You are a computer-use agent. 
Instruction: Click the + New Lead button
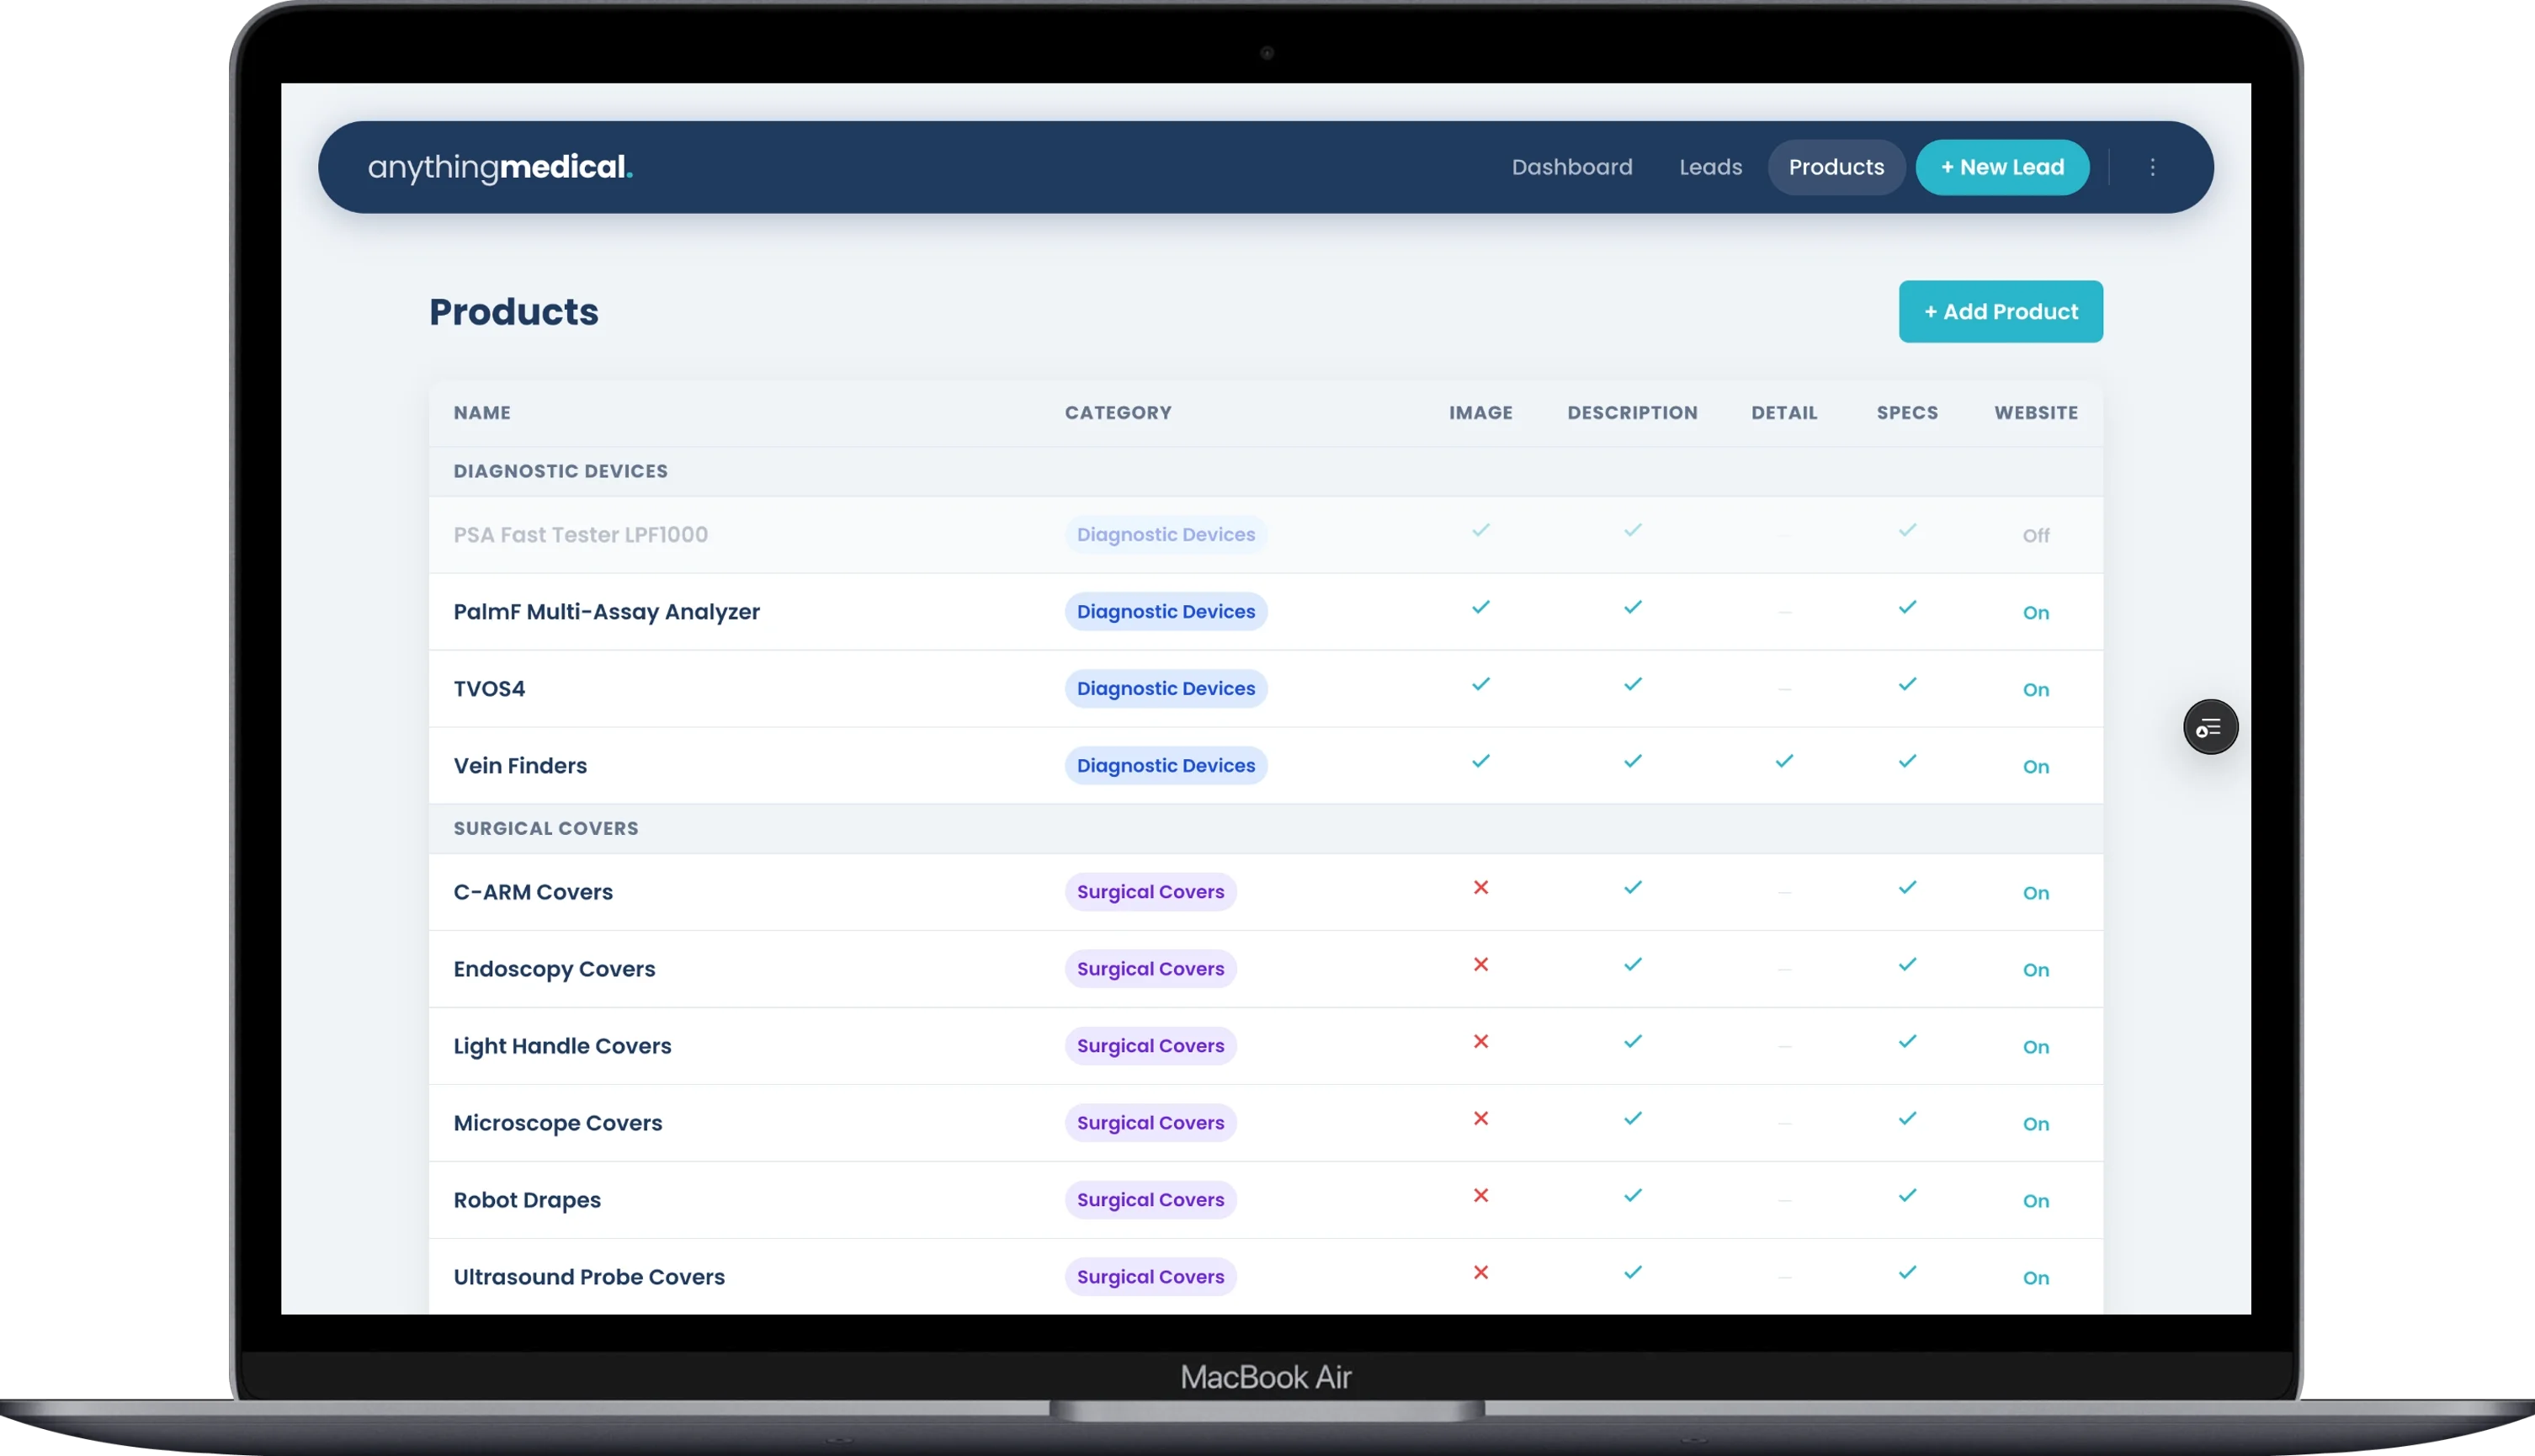coord(2002,167)
